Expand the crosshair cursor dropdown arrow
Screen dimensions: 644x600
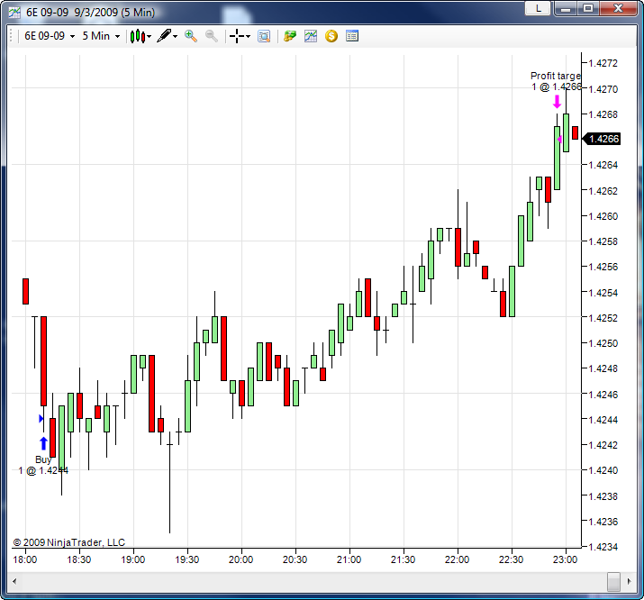pos(248,37)
